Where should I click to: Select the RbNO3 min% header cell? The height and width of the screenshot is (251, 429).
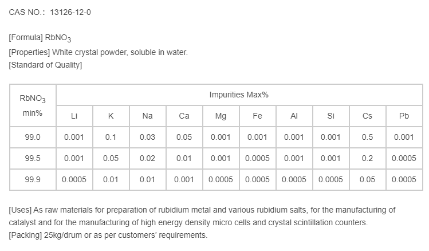pos(33,105)
